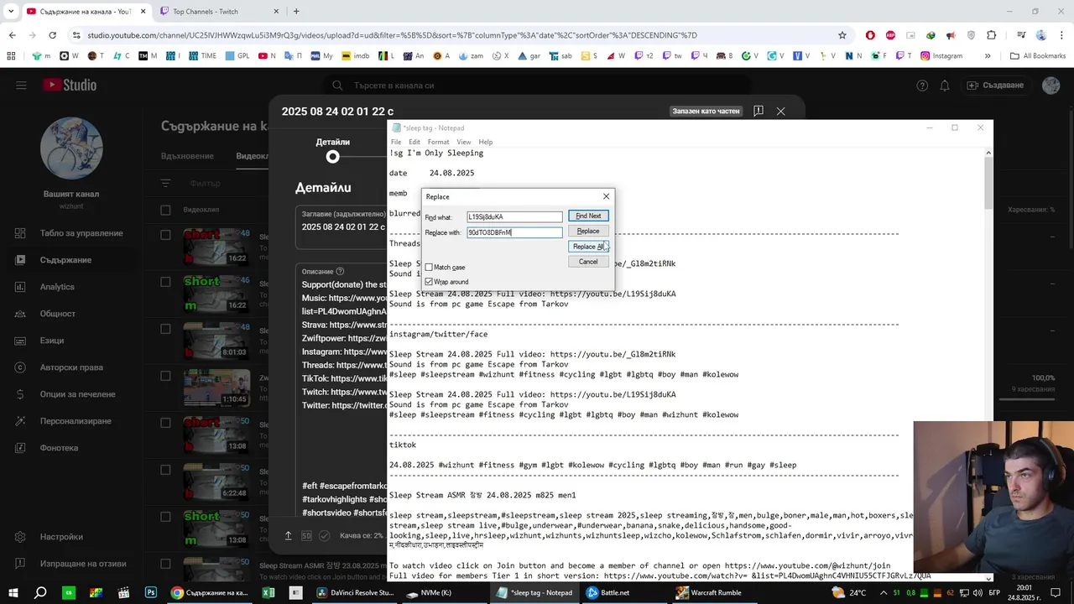This screenshot has height=604, width=1074.
Task: Open a new Chrome tab
Action: (x=296, y=11)
